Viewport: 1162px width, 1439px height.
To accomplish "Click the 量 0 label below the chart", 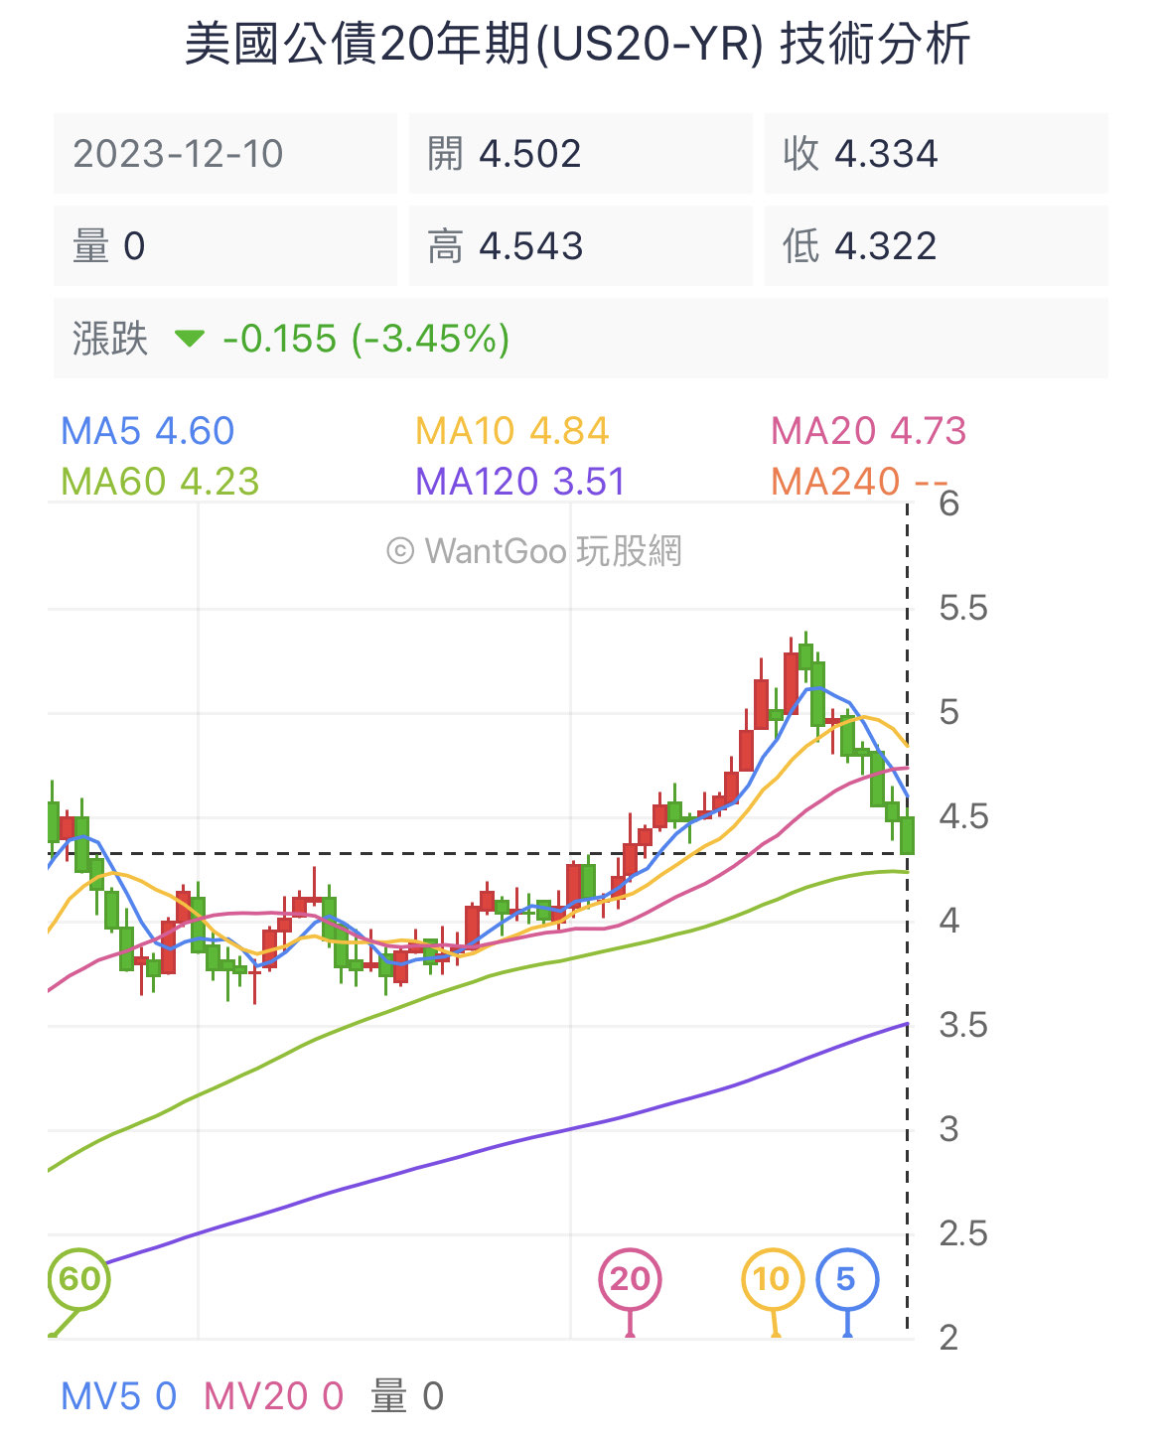I will point(407,1396).
